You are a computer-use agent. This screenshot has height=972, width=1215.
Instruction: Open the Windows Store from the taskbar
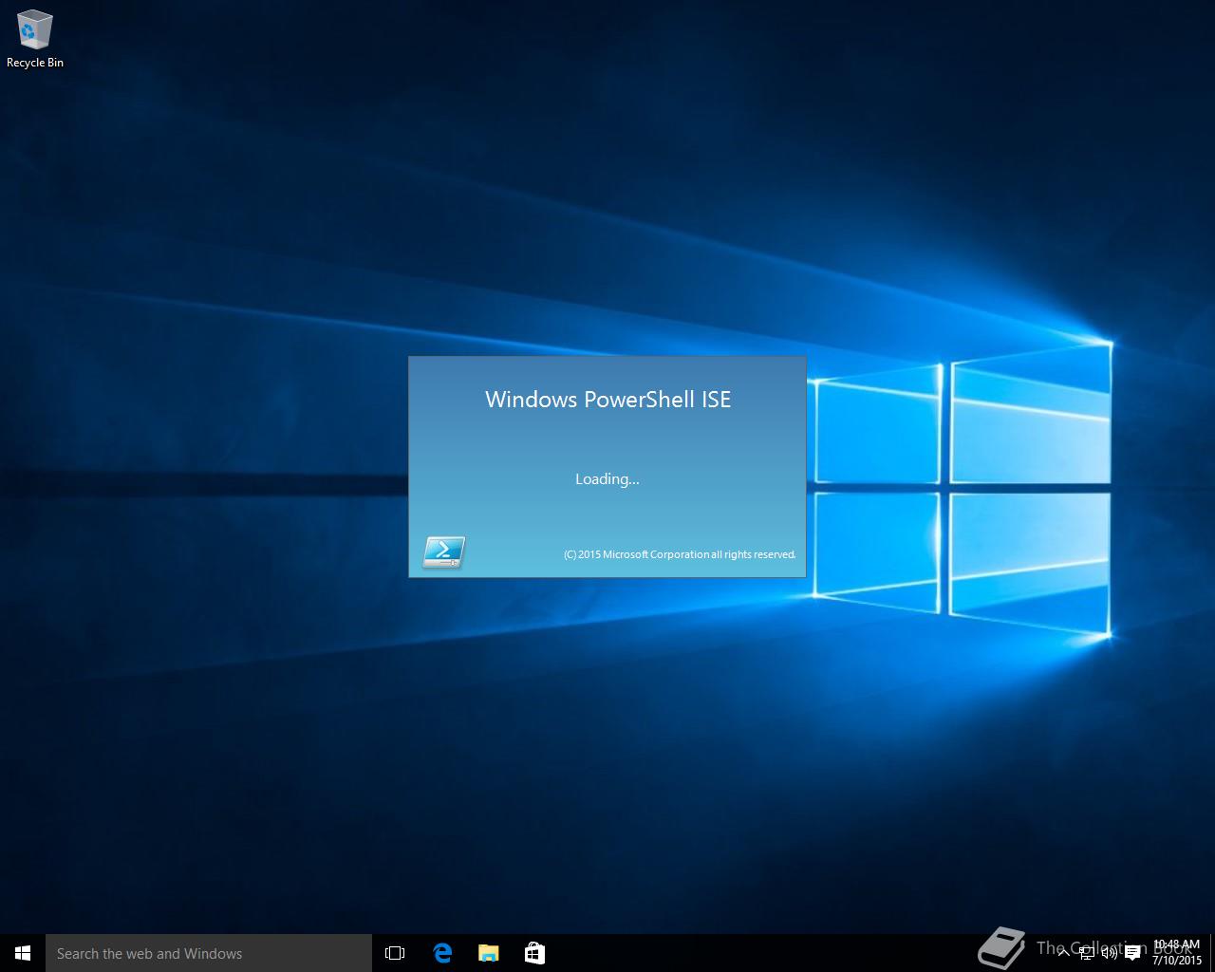534,953
